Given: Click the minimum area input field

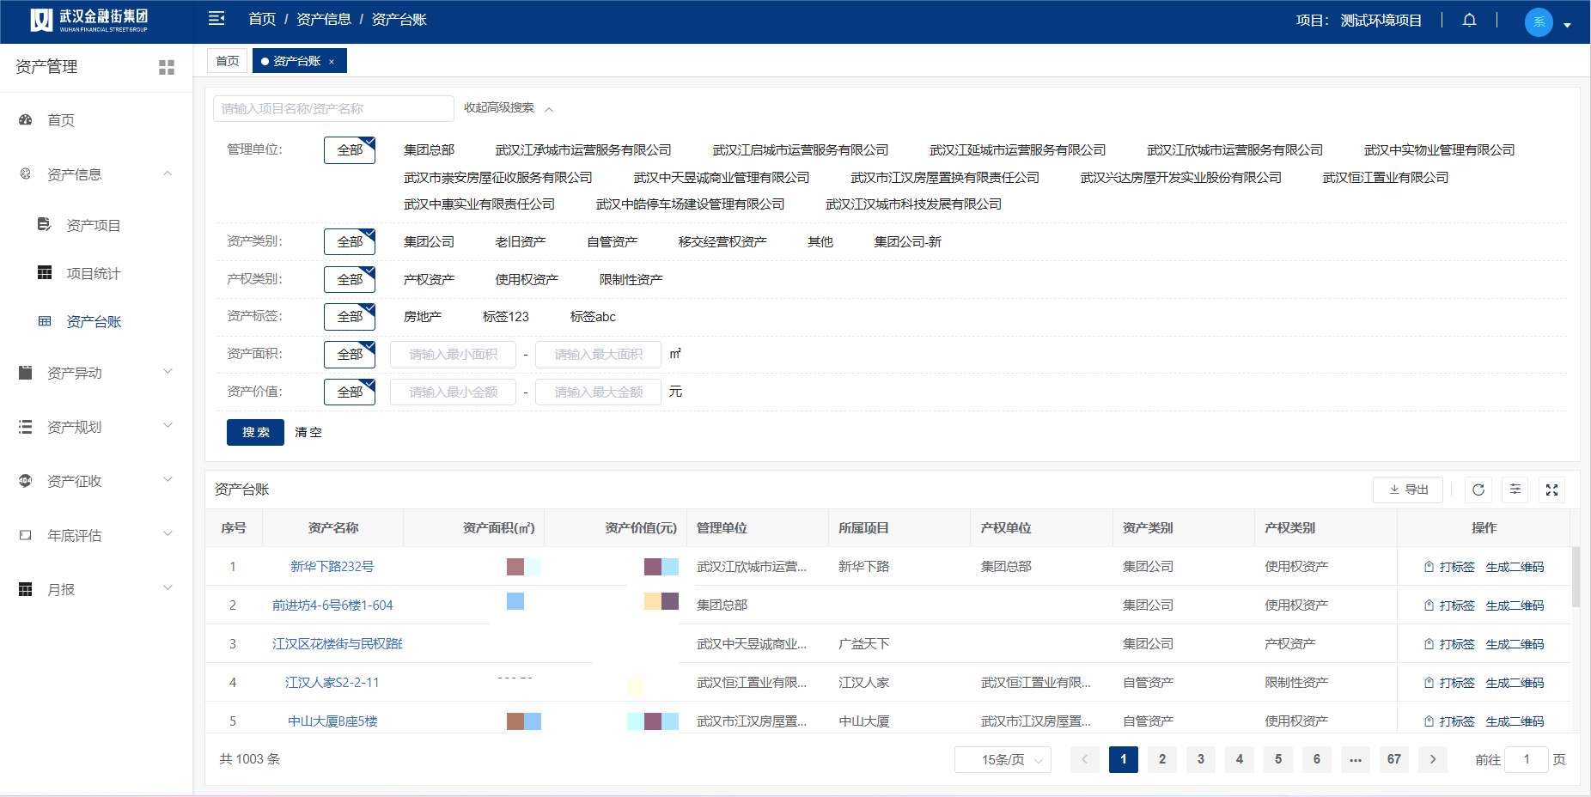Looking at the screenshot, I should coord(453,355).
